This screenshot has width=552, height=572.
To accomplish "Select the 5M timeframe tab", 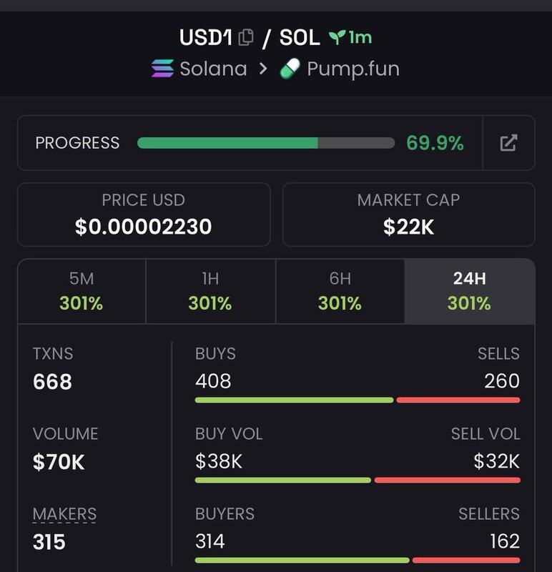I will (x=82, y=292).
